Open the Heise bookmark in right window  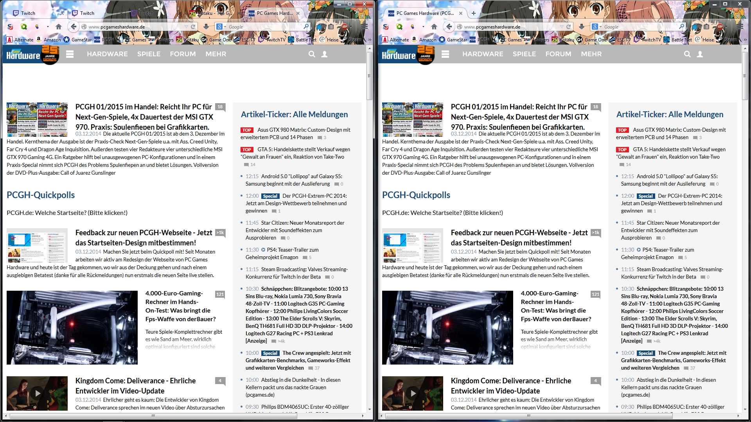[x=704, y=39]
